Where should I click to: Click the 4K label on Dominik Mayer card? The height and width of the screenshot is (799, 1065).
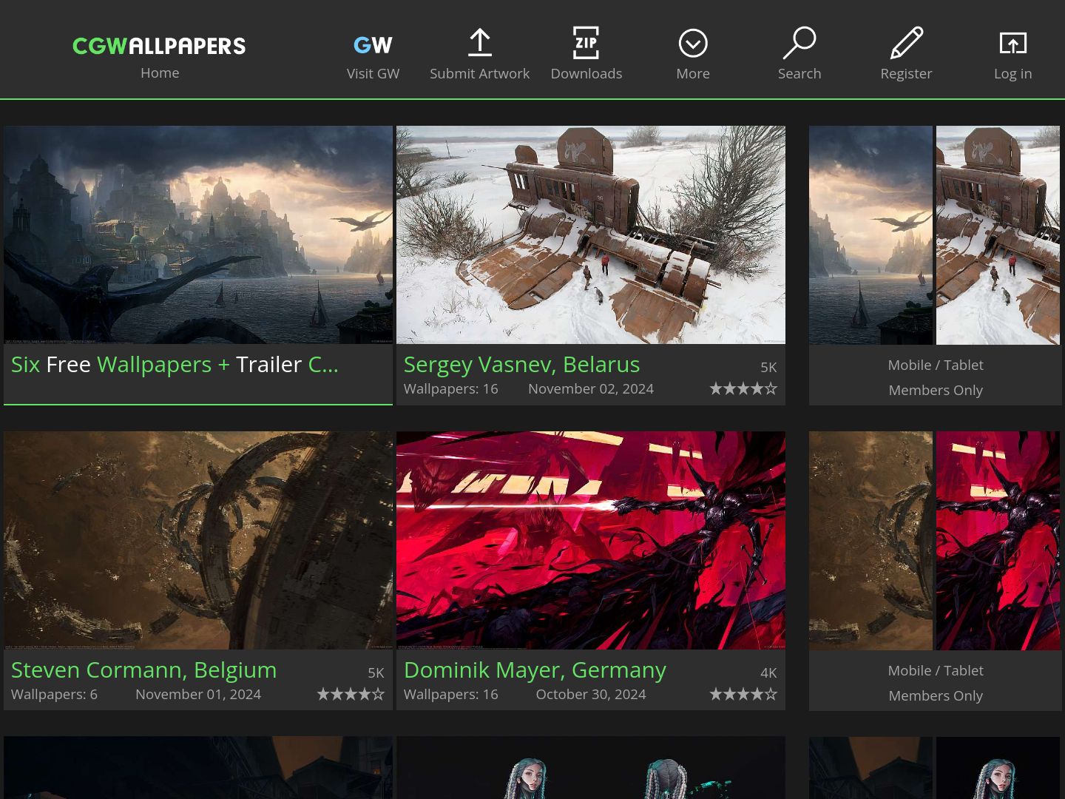(768, 672)
